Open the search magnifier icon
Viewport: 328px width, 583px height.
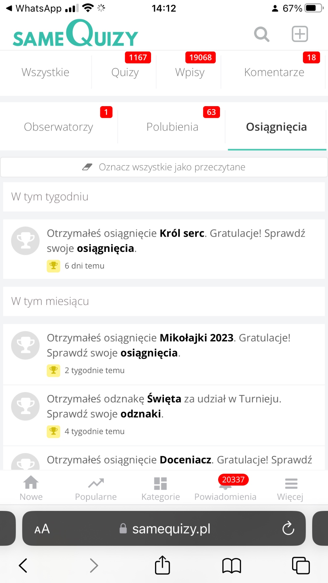(x=261, y=34)
